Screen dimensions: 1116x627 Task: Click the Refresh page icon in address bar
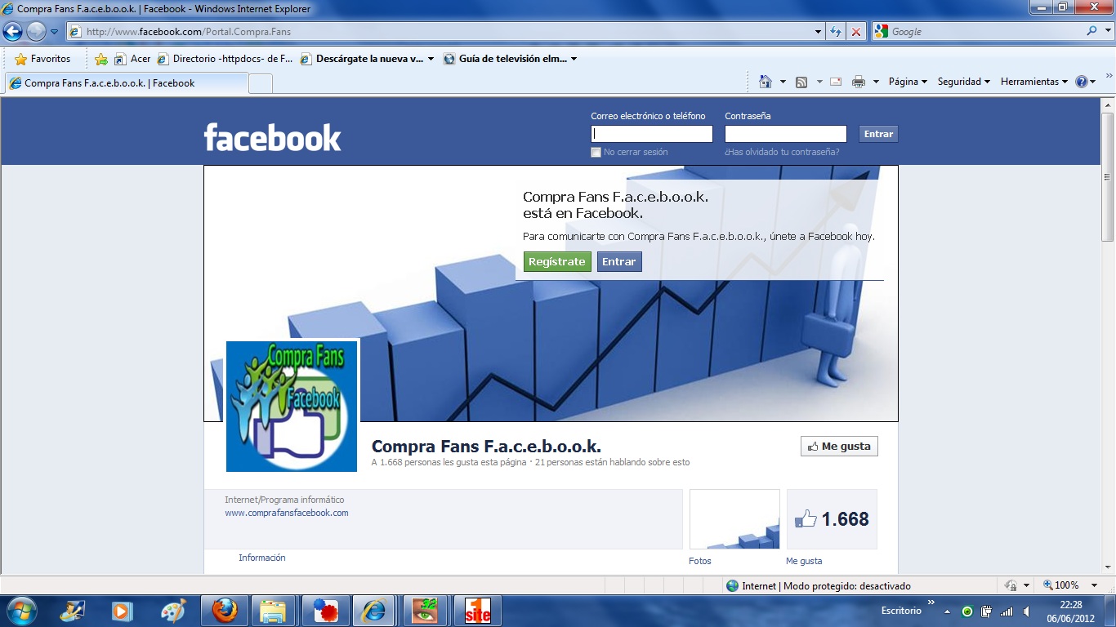[835, 32]
